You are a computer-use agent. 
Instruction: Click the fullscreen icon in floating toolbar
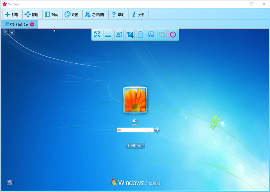[97, 34]
